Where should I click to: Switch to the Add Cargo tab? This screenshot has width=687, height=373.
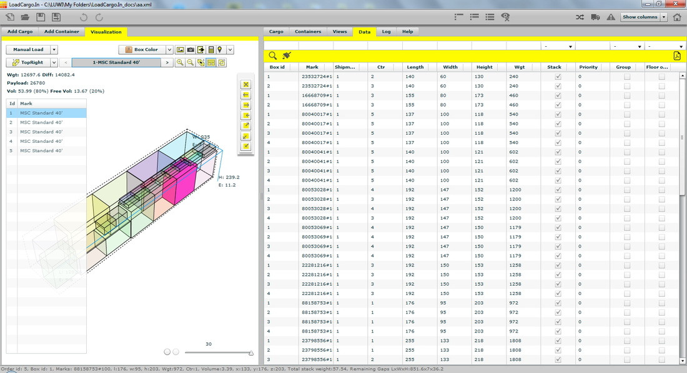click(20, 32)
